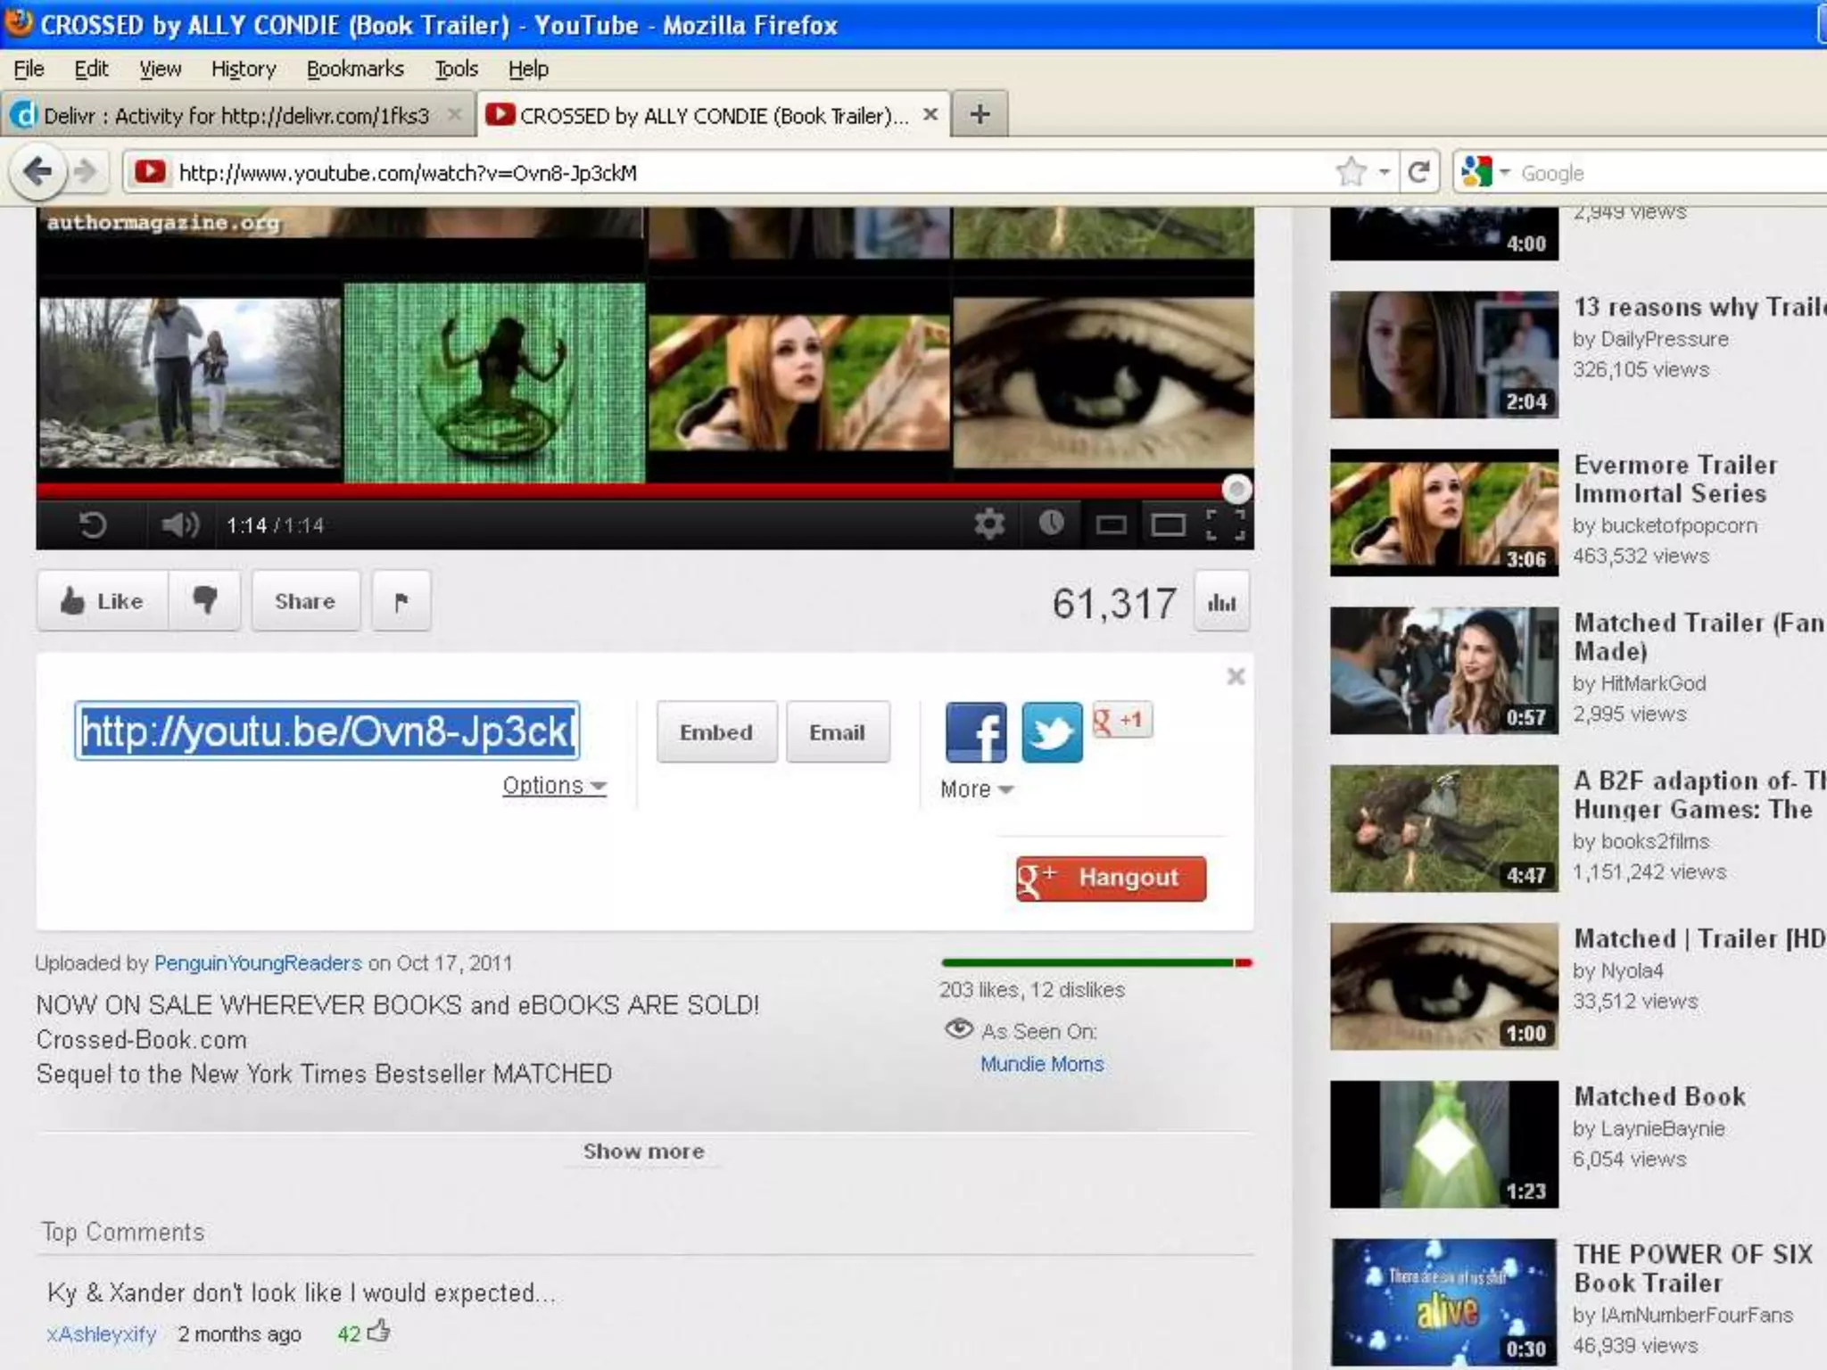Enter fullscreen video mode

[1225, 524]
